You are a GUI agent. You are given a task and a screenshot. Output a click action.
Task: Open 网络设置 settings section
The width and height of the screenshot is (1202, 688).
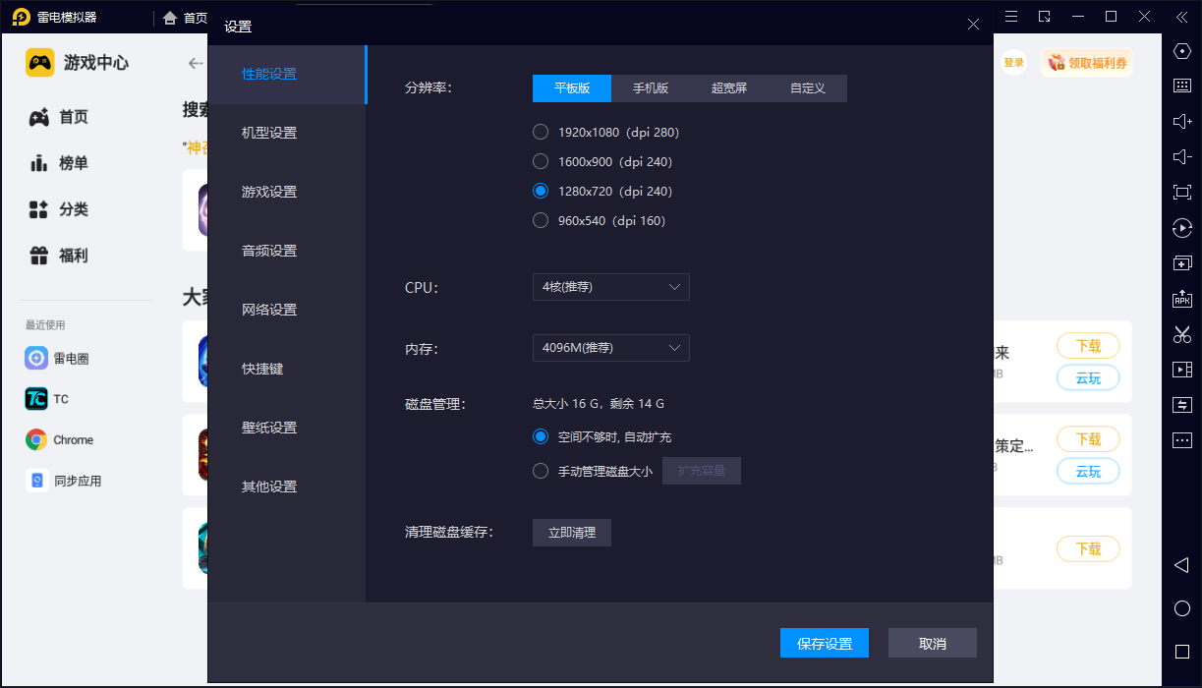click(x=287, y=310)
